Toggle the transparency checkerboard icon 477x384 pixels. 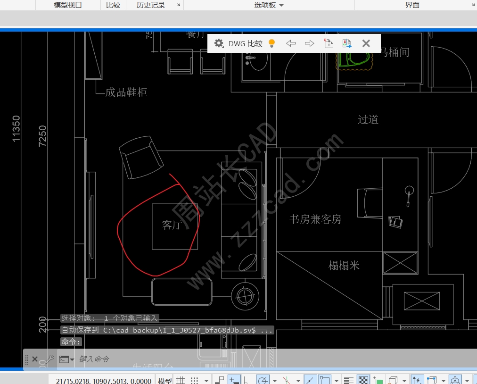pos(363,380)
